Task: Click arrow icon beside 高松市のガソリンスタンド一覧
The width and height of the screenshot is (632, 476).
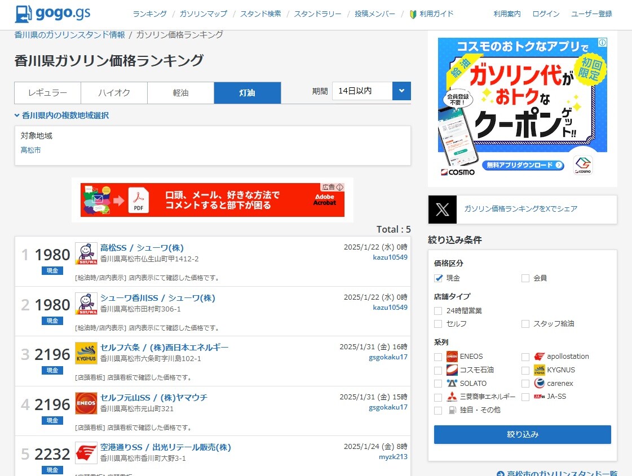Action: point(501,474)
